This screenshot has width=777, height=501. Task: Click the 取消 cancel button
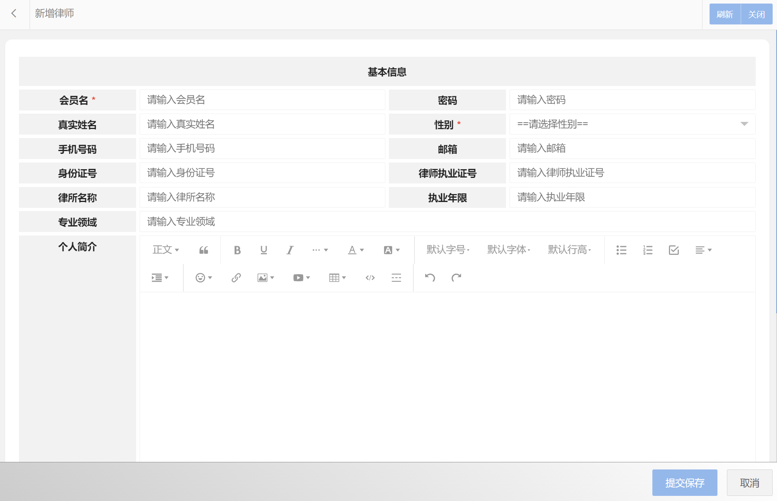pos(749,483)
